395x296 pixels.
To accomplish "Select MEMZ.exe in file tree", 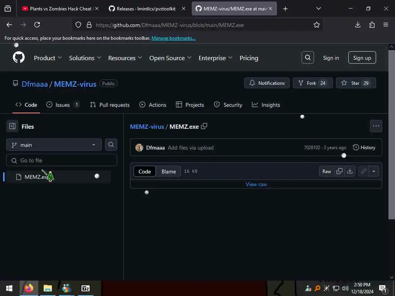I will click(58, 177).
